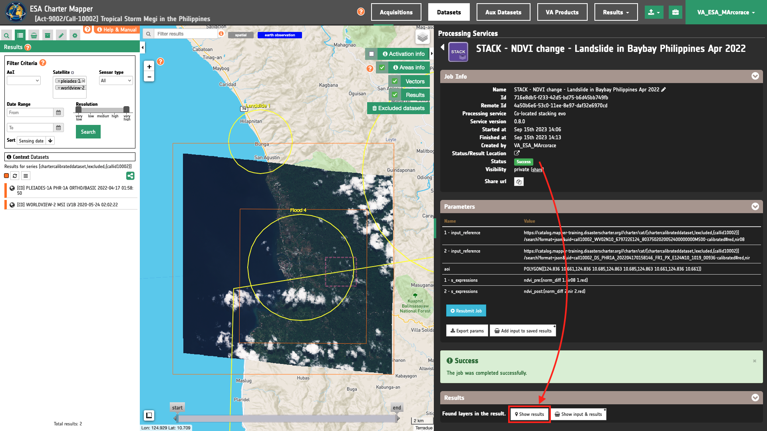Click the map layers stack icon
This screenshot has height=431, width=767.
click(423, 38)
